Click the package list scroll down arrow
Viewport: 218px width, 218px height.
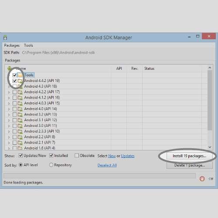(x=210, y=147)
